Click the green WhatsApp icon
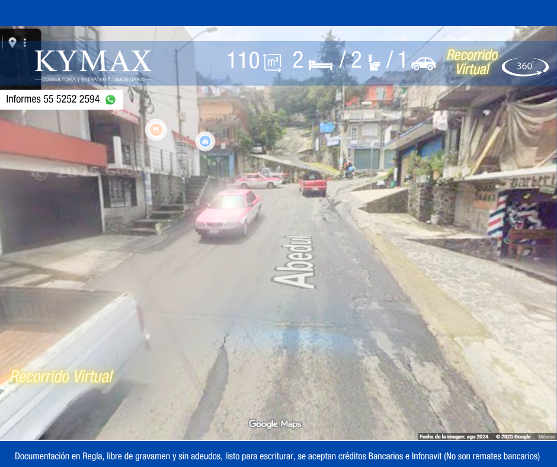This screenshot has height=467, width=557. [x=110, y=100]
